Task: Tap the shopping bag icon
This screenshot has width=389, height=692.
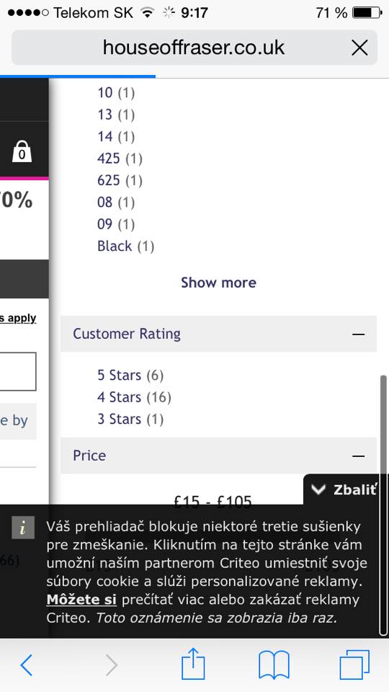Action: tap(22, 151)
